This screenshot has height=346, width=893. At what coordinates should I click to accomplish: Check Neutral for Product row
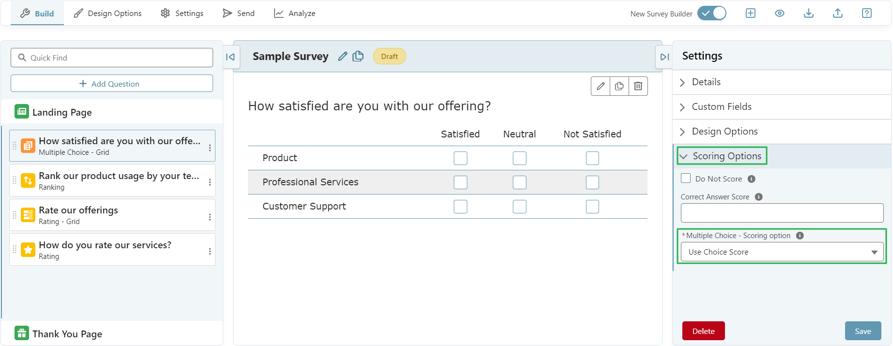pos(520,158)
